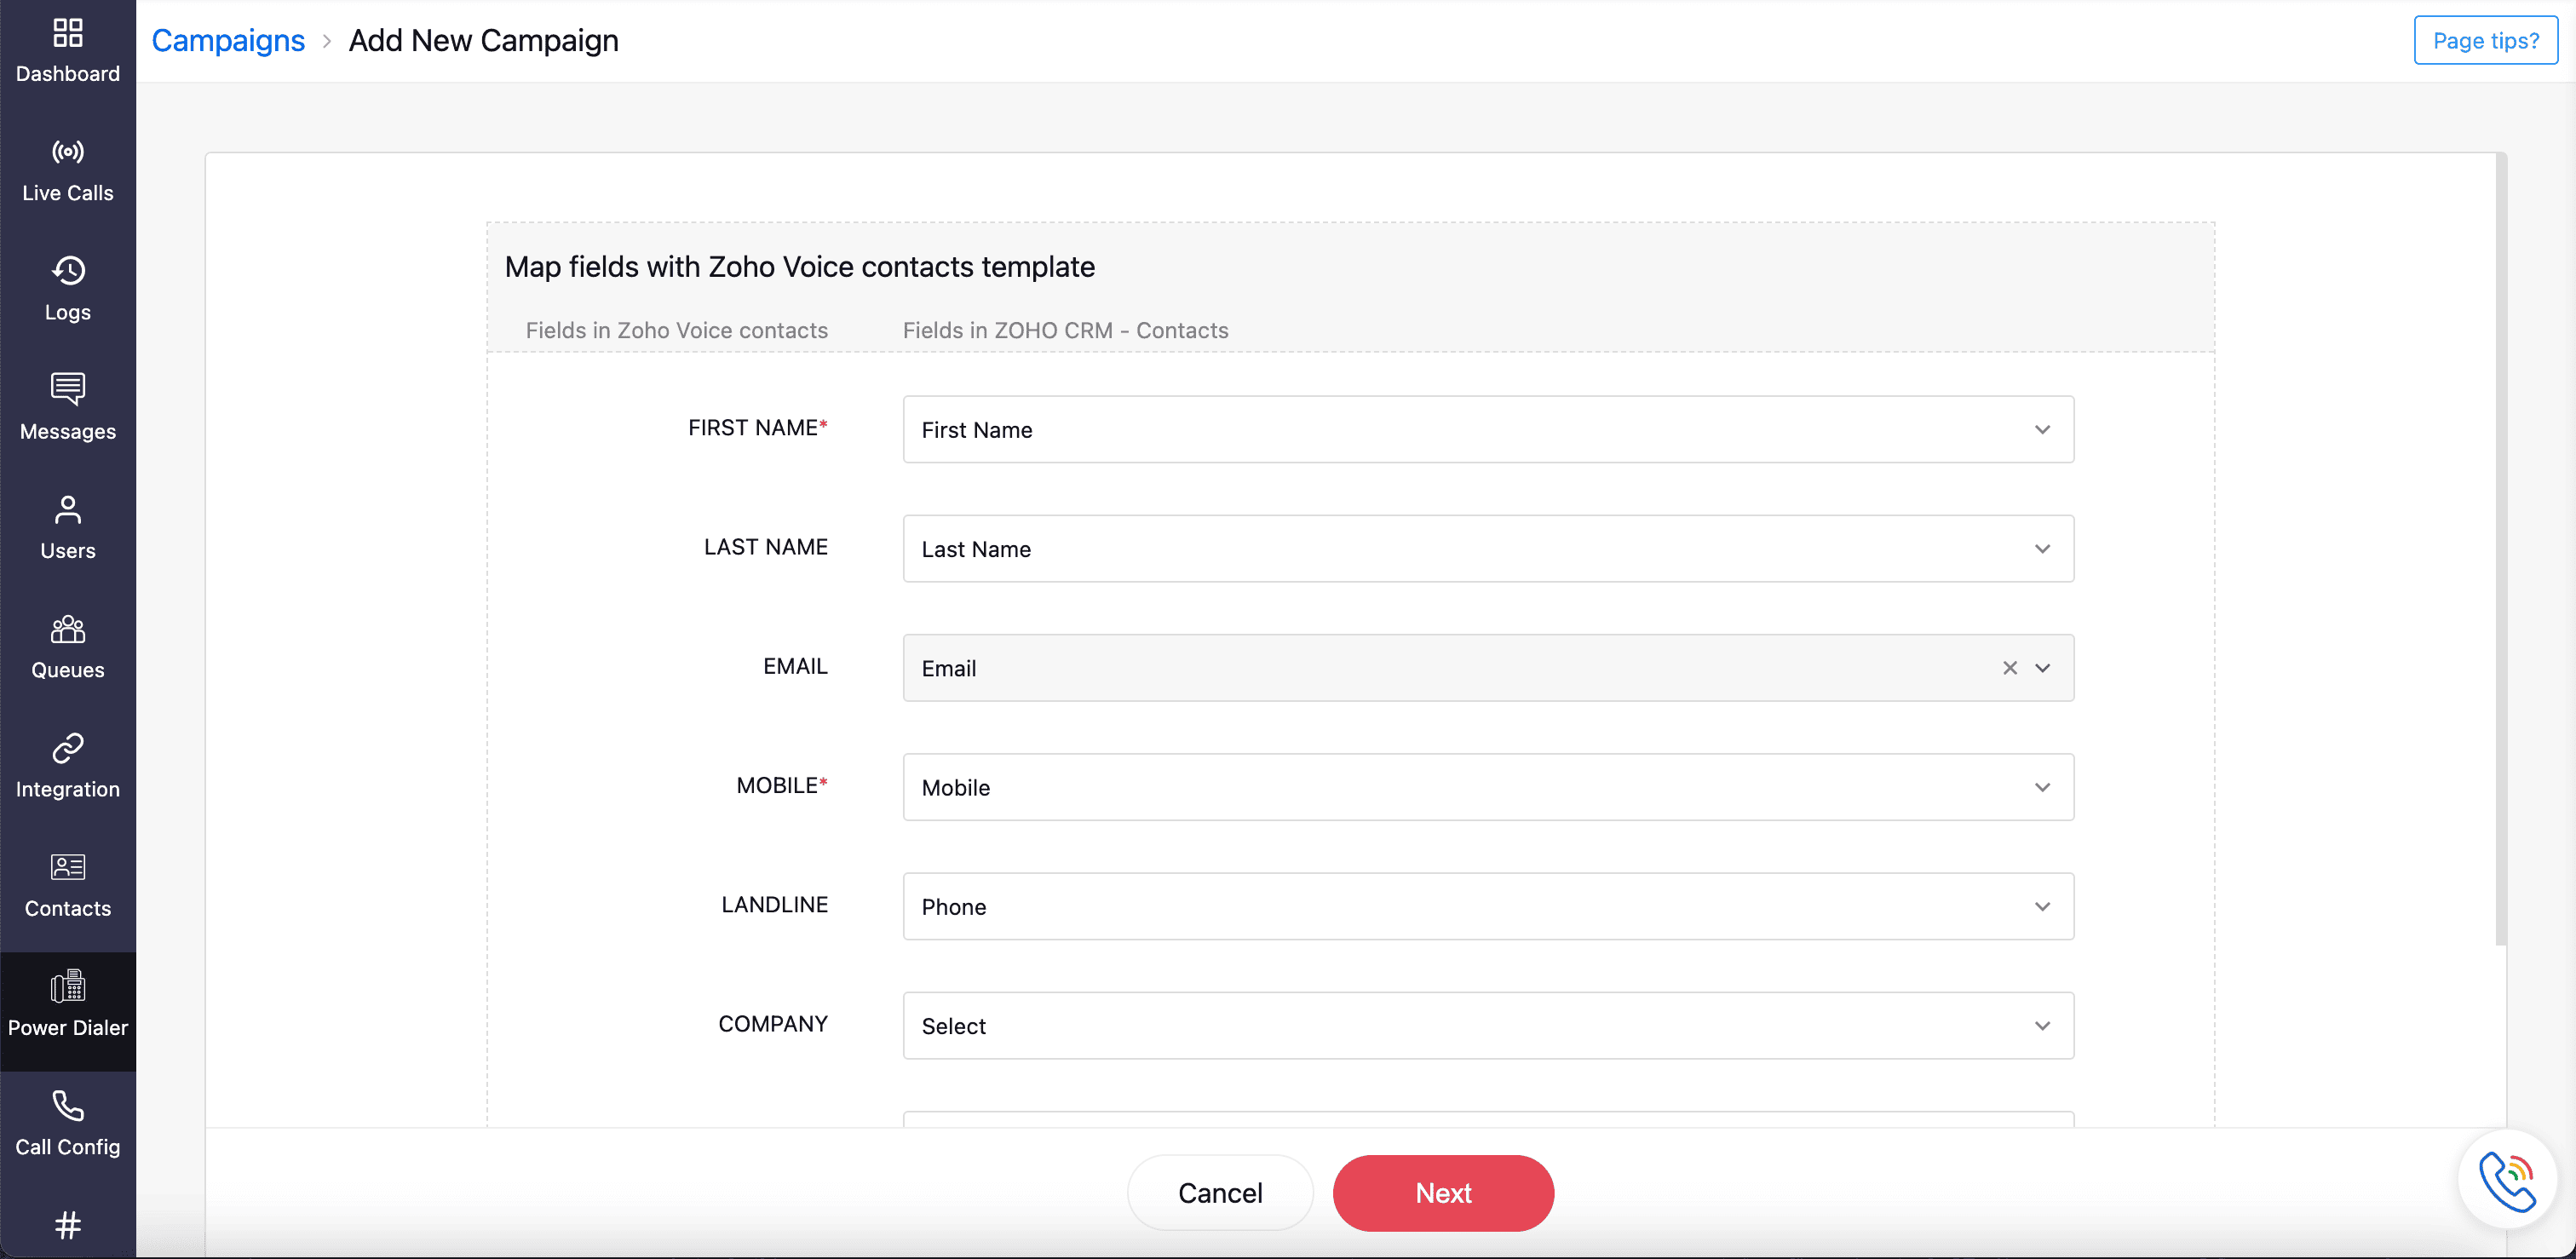This screenshot has height=1259, width=2576.
Task: Select the Power Dialer menu item
Action: pyautogui.click(x=67, y=1005)
